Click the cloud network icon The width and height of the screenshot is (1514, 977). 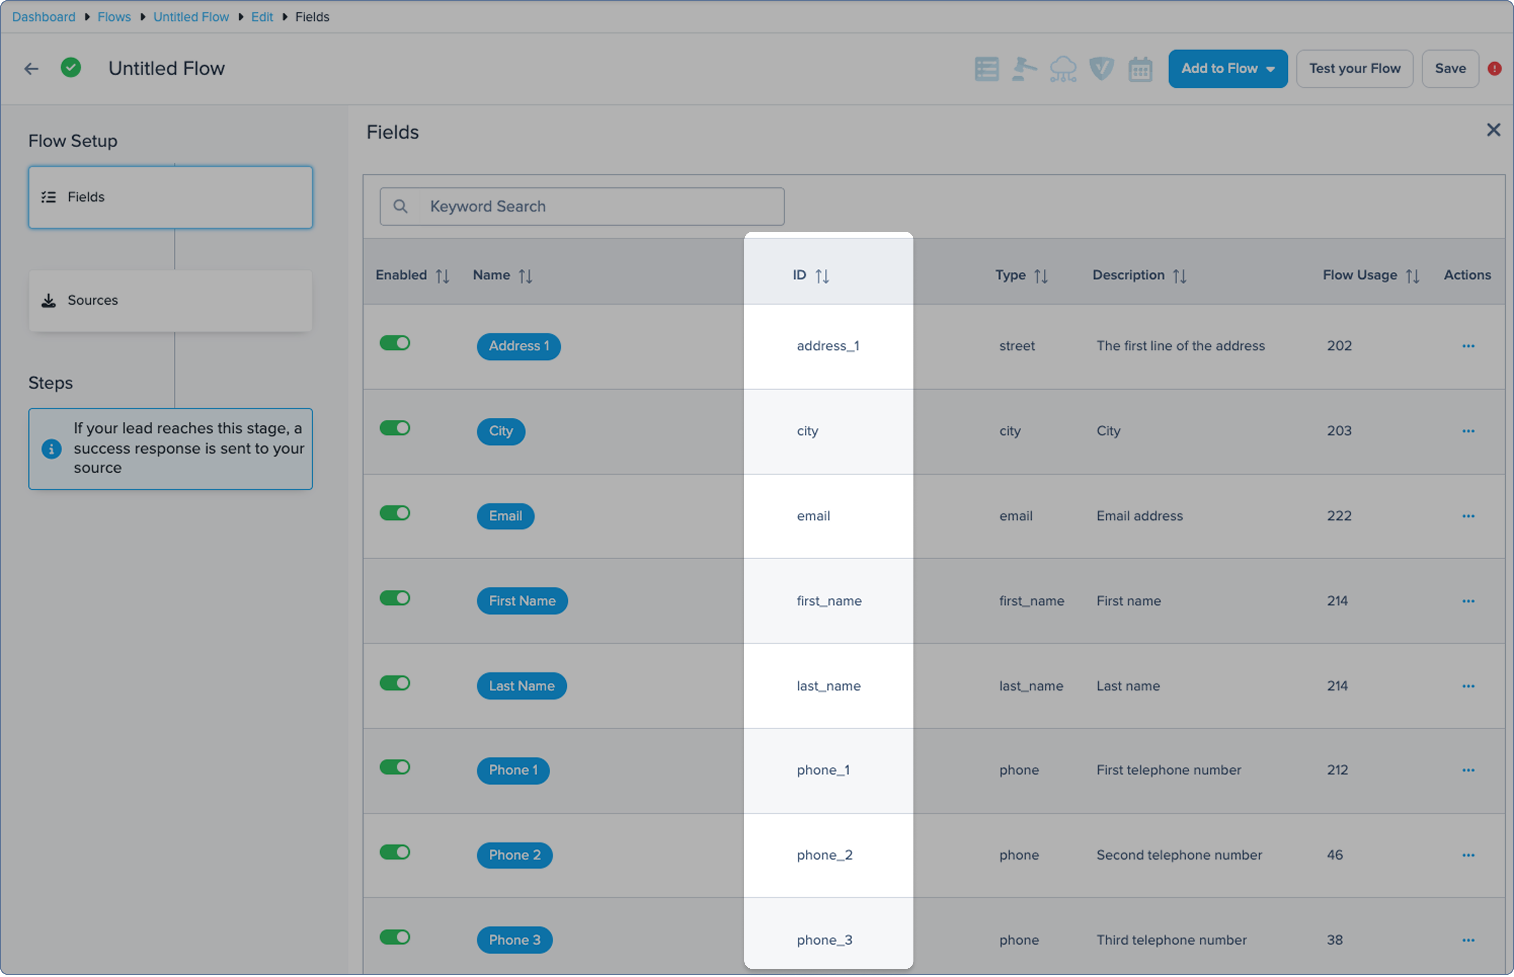tap(1063, 69)
